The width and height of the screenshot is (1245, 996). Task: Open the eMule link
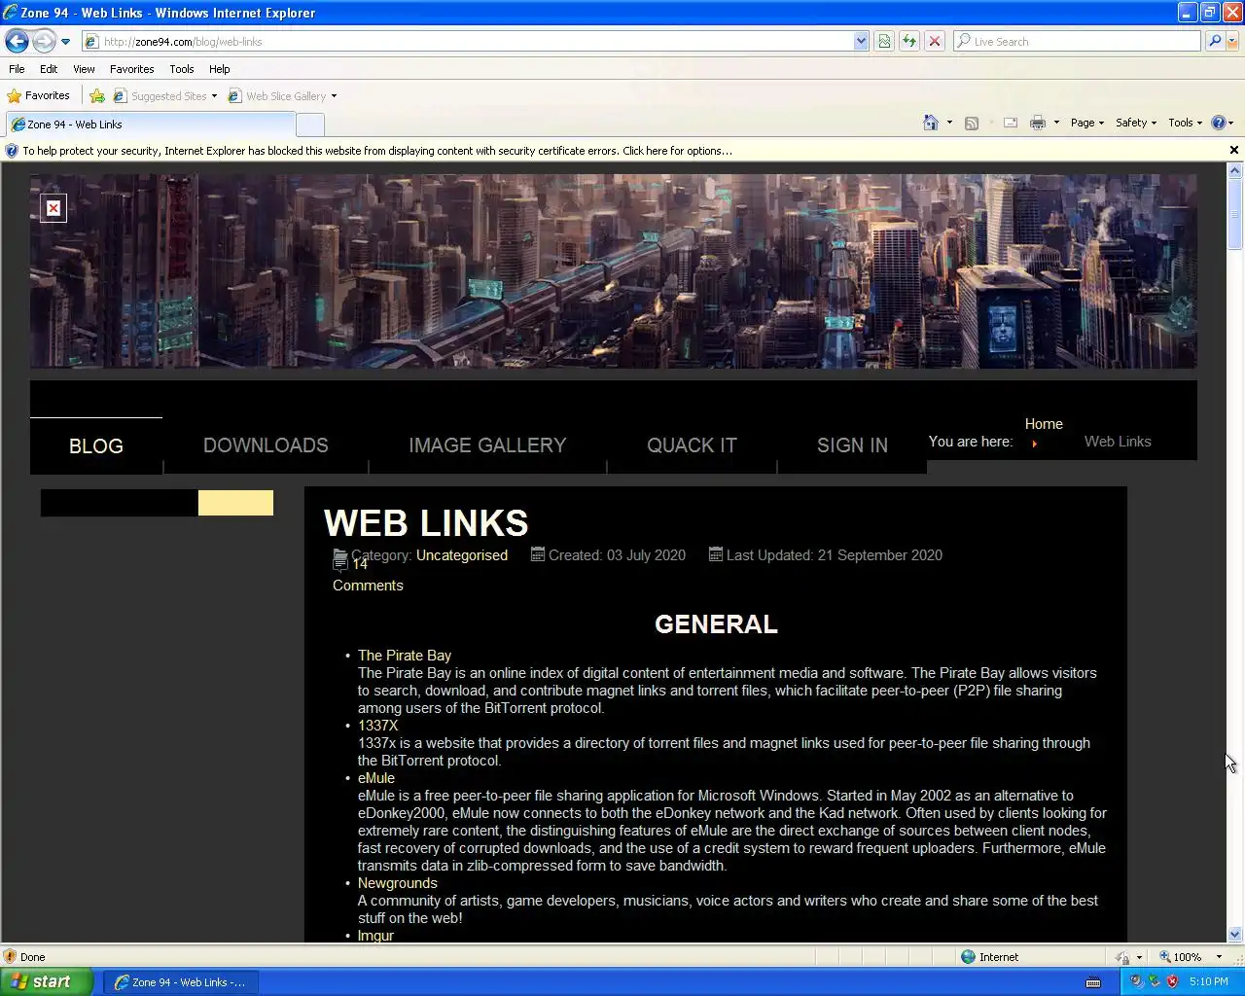(x=376, y=778)
